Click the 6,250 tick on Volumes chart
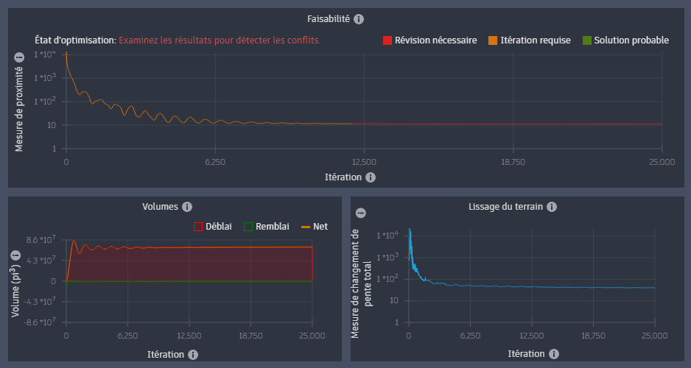 pos(127,336)
